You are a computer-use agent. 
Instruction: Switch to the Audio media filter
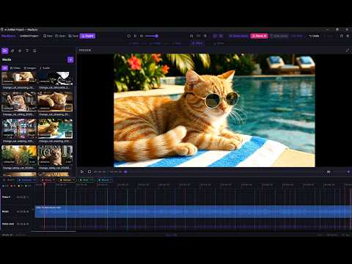click(45, 68)
